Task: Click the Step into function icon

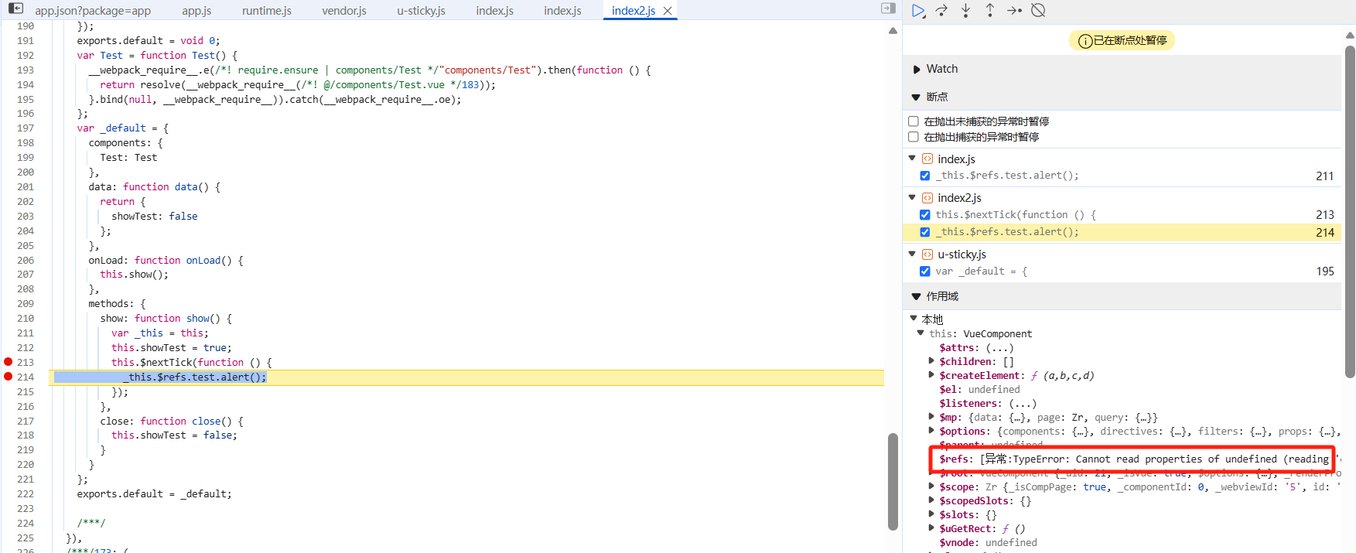Action: [965, 11]
